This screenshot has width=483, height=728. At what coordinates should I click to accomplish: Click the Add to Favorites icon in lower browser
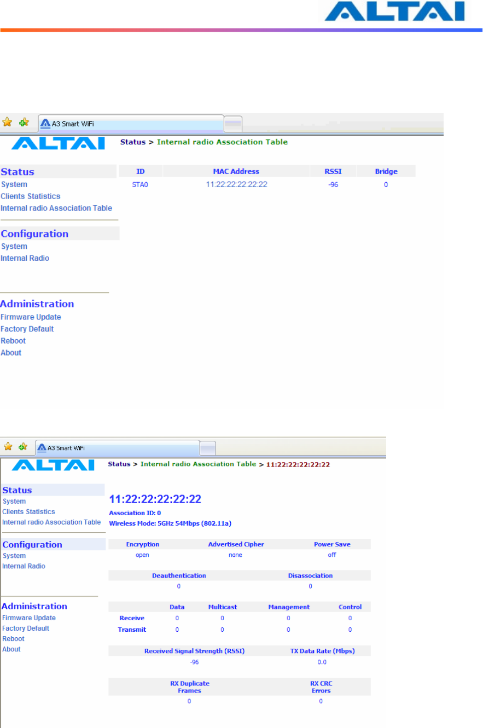point(23,446)
